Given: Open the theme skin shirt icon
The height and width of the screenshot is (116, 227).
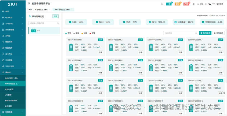Looking at the screenshot, I should click(x=214, y=4).
